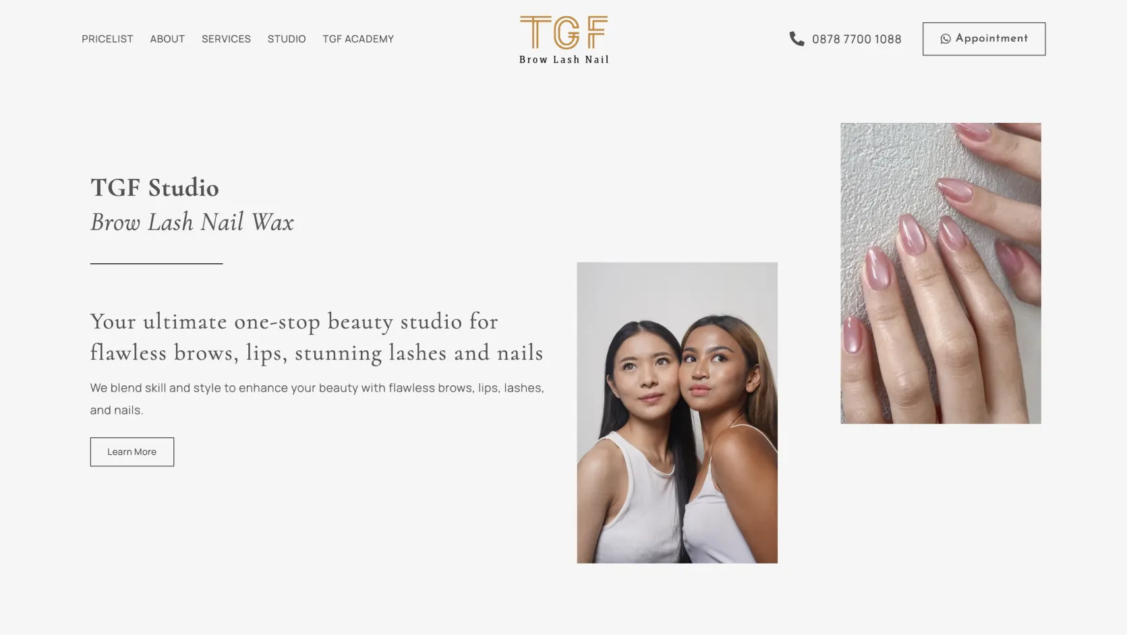Click the one-stop beauty studio headline
Image resolution: width=1127 pixels, height=635 pixels.
(317, 337)
